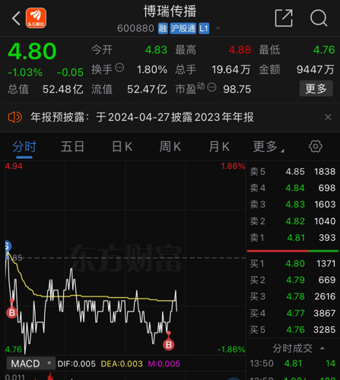Tap the right red B buy marker
The width and height of the screenshot is (340, 380).
pos(169,344)
